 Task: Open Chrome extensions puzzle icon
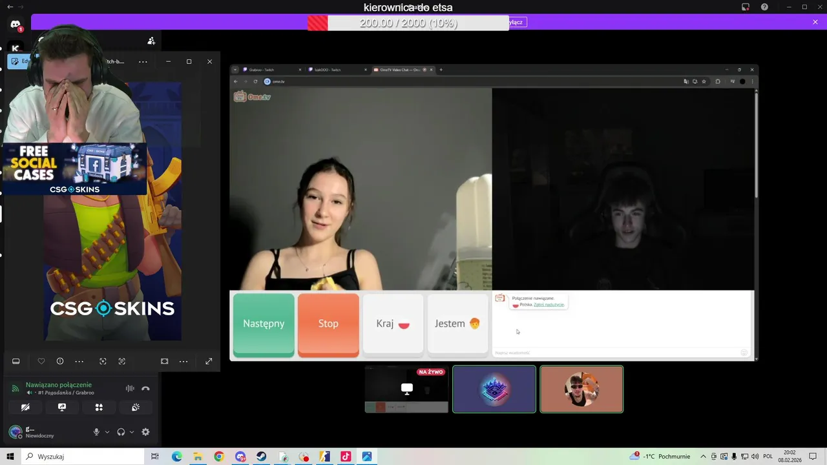tap(718, 81)
